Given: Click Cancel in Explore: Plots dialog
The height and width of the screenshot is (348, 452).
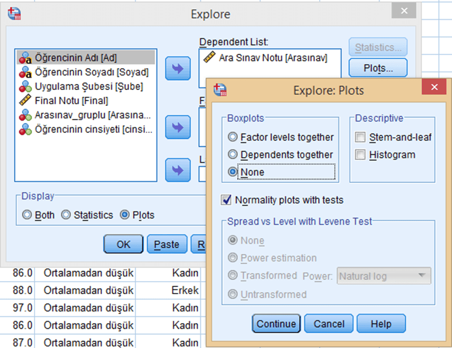Looking at the screenshot, I should pyautogui.click(x=328, y=324).
